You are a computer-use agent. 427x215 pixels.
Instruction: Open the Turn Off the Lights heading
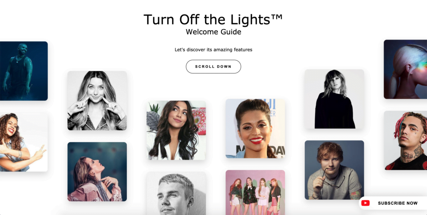point(213,20)
